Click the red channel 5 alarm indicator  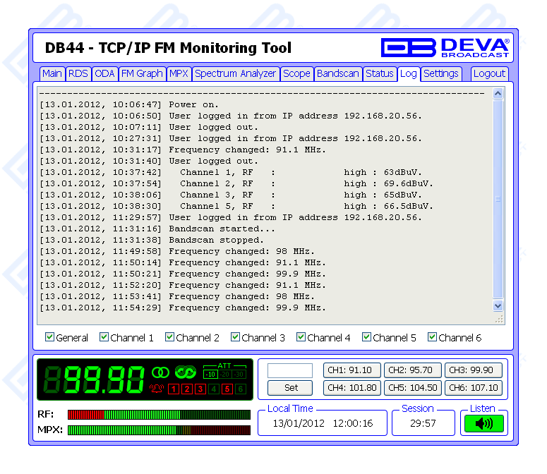(227, 389)
